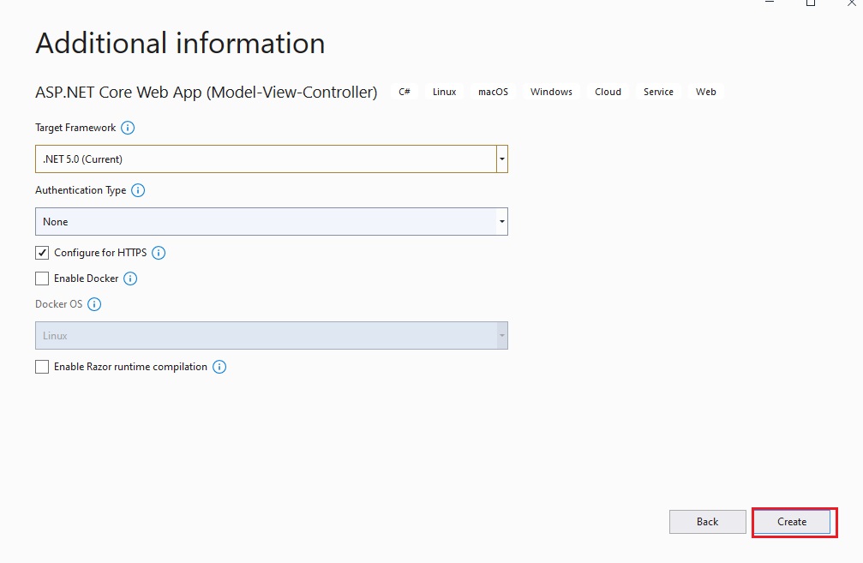Image resolution: width=863 pixels, height=563 pixels.
Task: Tick Enable Razor runtime compilation checkbox
Action: click(42, 367)
